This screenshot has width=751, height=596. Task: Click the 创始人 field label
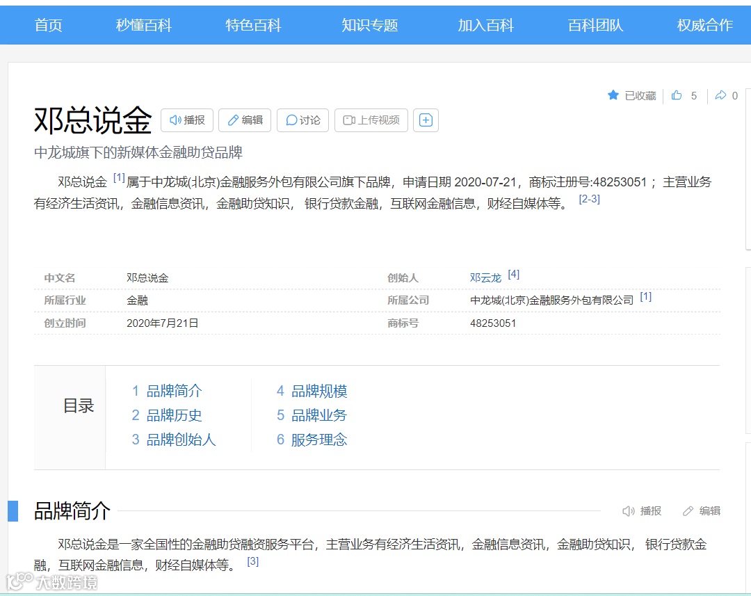[403, 278]
